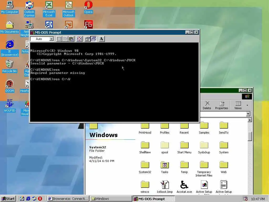This screenshot has height=202, width=269.
Task: Select the hidden spool folder
Action: coord(165,148)
